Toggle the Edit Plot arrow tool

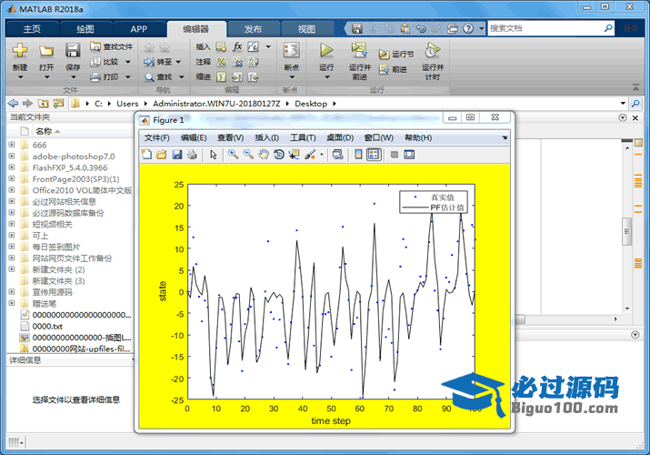point(213,155)
